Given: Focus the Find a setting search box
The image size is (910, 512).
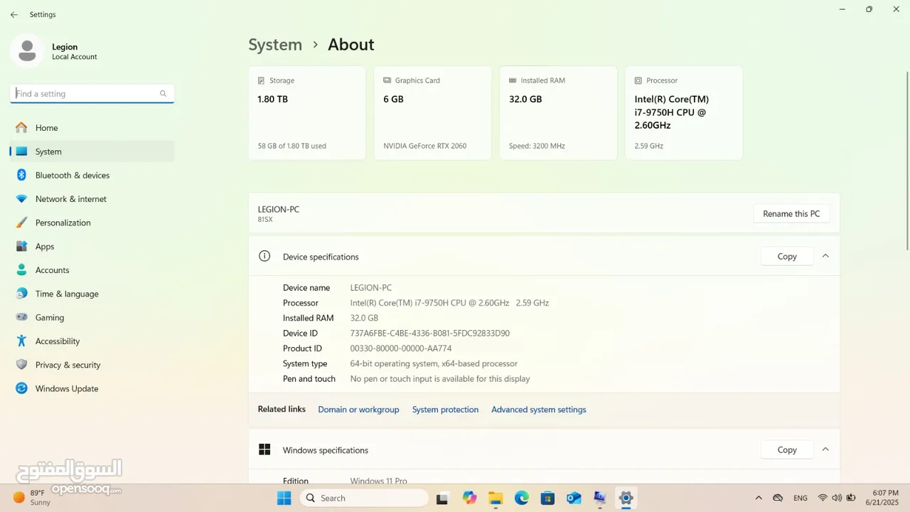Looking at the screenshot, I should coord(92,94).
